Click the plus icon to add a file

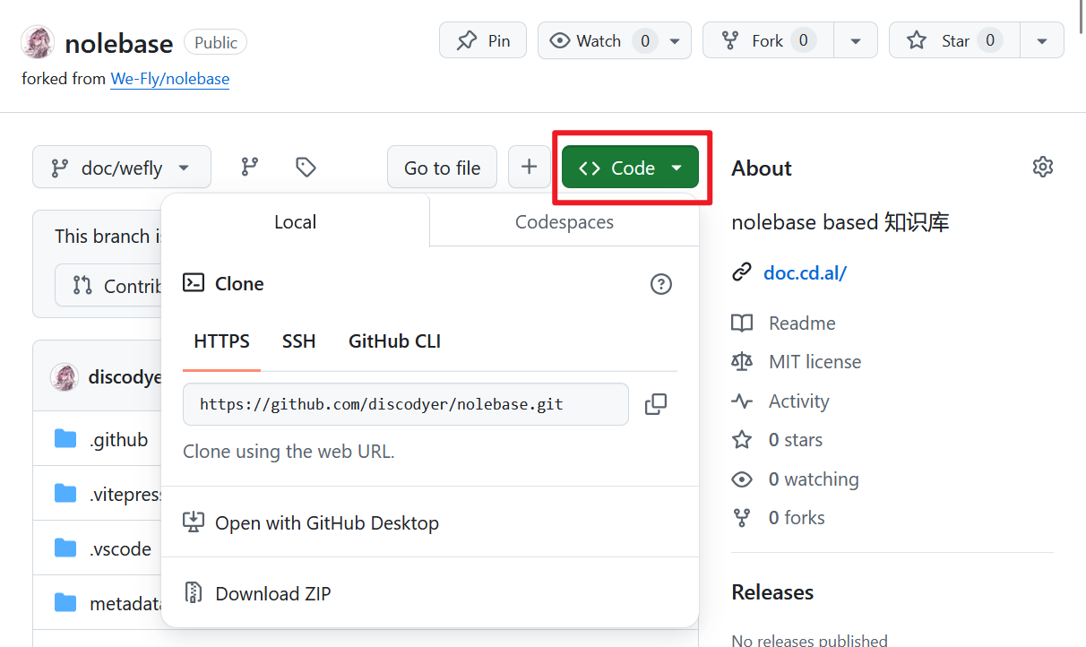[530, 167]
